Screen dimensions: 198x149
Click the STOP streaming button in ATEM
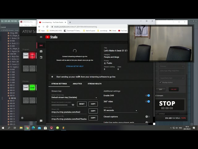[167, 103]
